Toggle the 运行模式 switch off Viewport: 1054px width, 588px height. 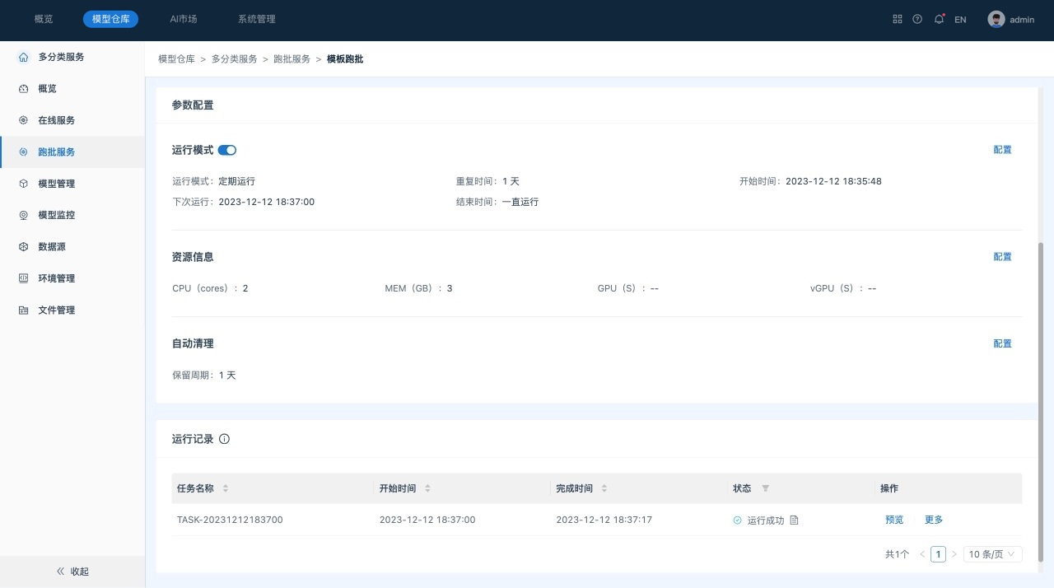tap(227, 150)
